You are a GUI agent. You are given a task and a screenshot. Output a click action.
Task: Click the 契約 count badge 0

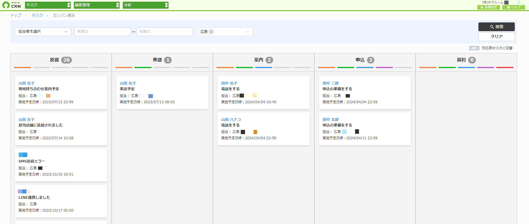tap(472, 60)
